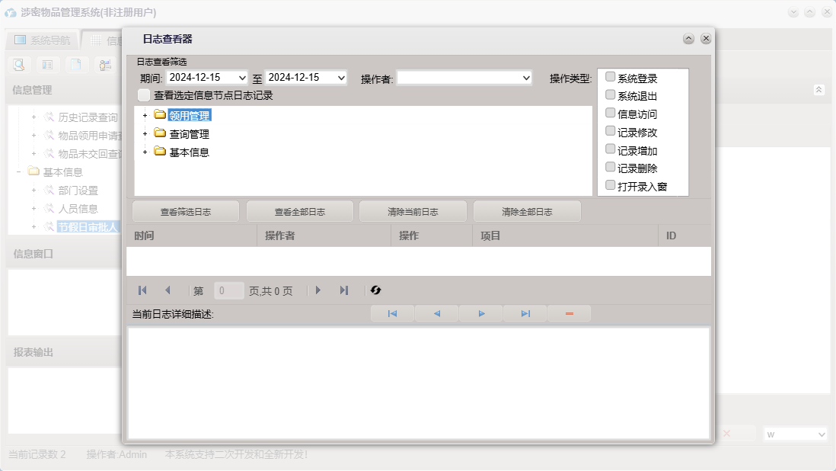Click 基本信息 folder icon in log tree
This screenshot has height=471, width=836.
pos(159,151)
